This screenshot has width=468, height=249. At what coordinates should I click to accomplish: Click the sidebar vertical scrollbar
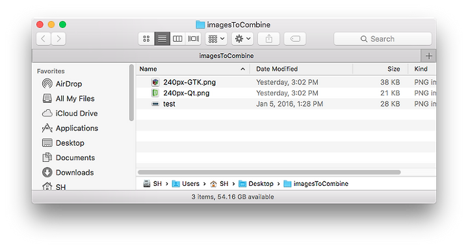[131, 93]
